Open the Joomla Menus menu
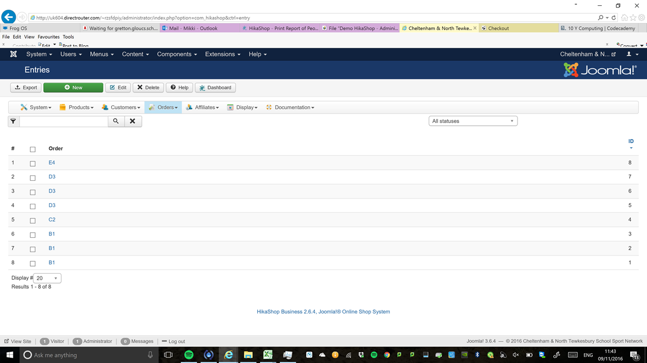The image size is (647, 363). click(102, 54)
